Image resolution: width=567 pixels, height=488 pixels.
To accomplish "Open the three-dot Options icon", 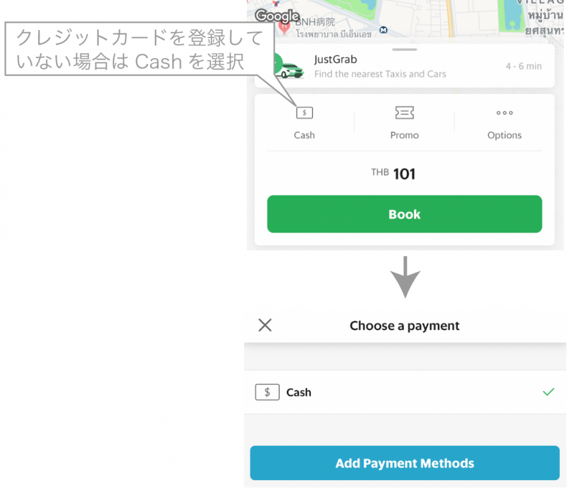I will [x=504, y=113].
